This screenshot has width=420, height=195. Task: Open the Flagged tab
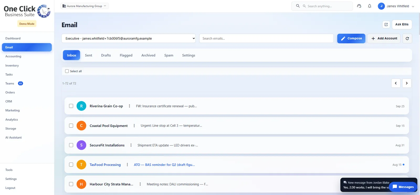(x=126, y=55)
